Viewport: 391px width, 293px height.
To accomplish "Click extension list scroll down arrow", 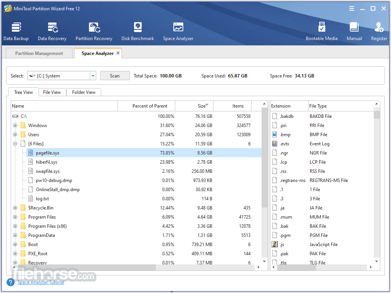I will pos(377,261).
